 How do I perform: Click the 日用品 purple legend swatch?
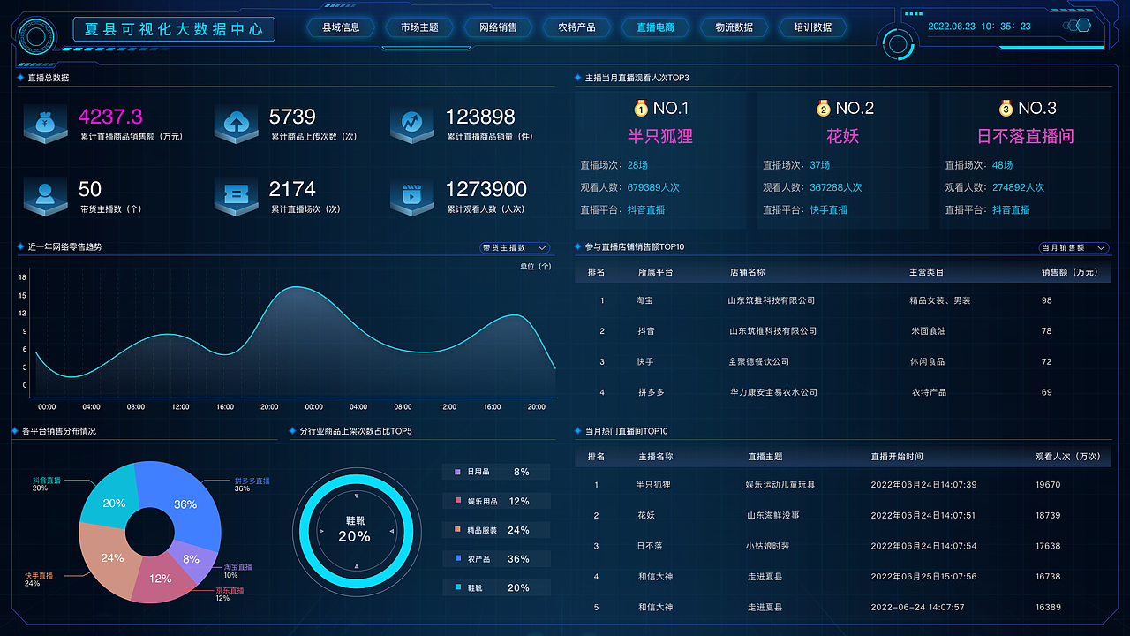457,472
